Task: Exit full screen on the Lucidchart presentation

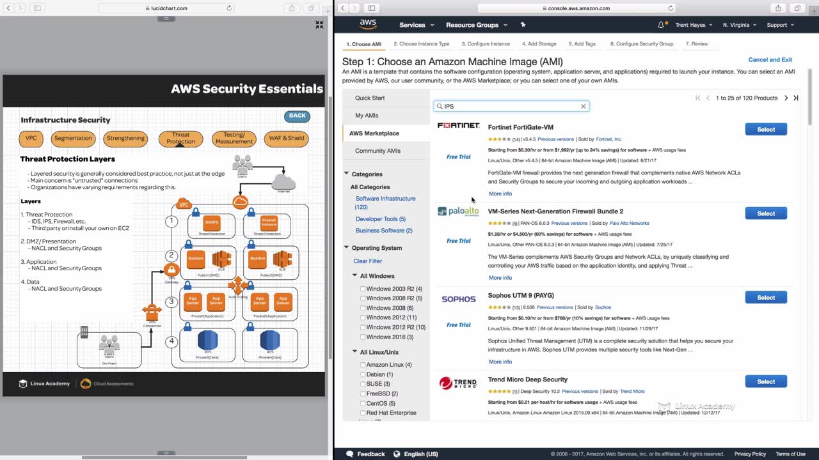Action: [319, 25]
